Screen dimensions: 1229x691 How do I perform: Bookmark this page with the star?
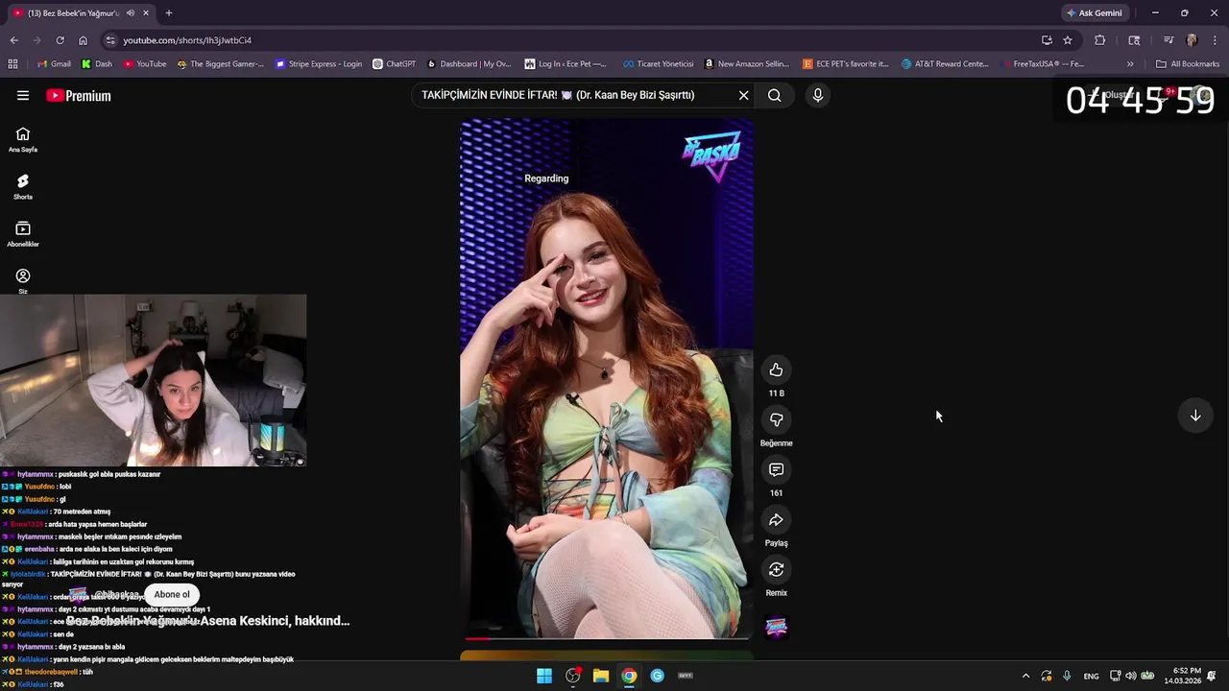click(1068, 40)
